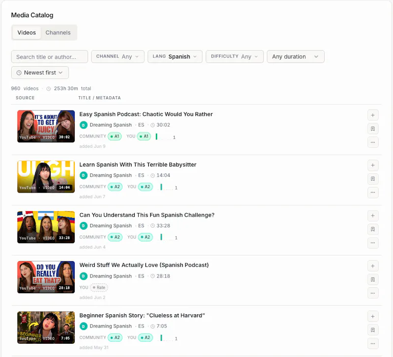Open the Lang Spanish filter dropdown
393x357 pixels.
175,56
